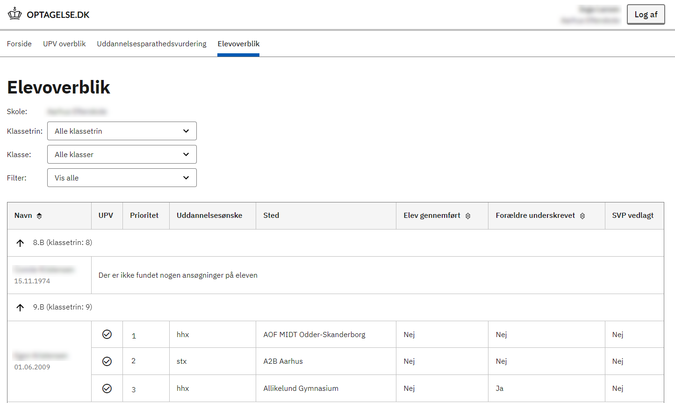Click hhx in the Allikelund Gymnasium row
675x403 pixels.
click(183, 389)
